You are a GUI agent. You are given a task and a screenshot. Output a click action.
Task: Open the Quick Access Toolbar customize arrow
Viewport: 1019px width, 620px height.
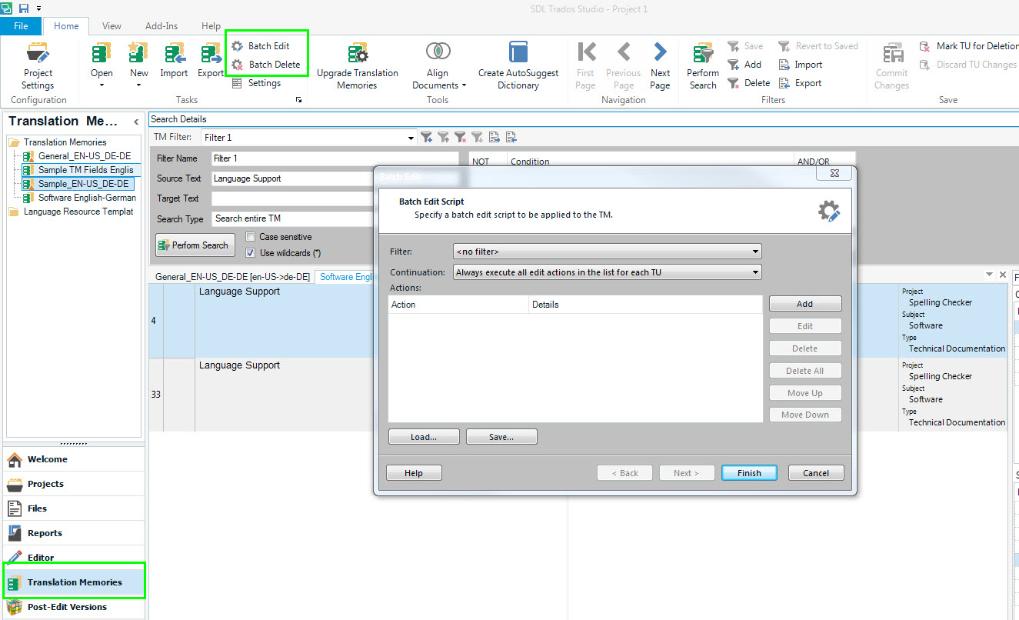[38, 8]
